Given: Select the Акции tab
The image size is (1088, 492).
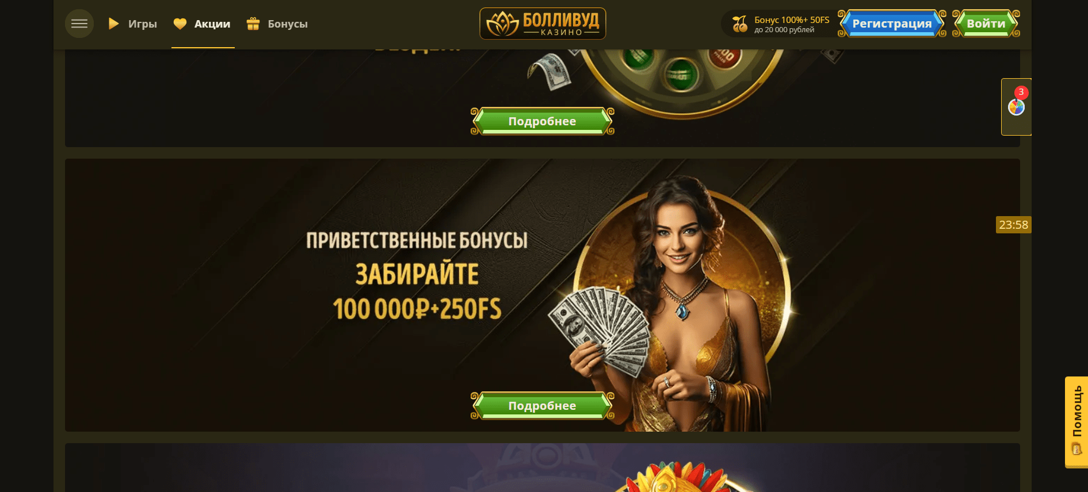Looking at the screenshot, I should coord(212,24).
